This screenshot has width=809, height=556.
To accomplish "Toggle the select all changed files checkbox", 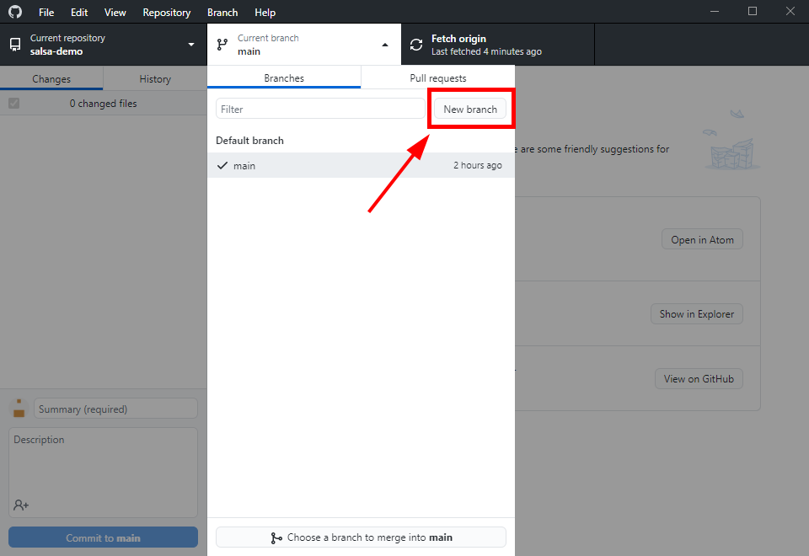I will [x=14, y=103].
